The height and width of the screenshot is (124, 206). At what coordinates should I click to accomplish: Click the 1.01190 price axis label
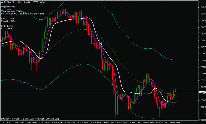point(202,40)
